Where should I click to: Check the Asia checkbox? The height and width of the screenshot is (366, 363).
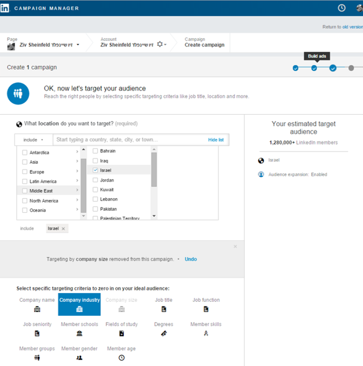pyautogui.click(x=24, y=162)
